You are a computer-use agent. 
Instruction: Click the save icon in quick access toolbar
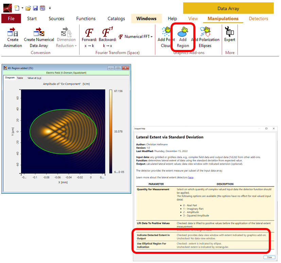[x=35, y=8]
